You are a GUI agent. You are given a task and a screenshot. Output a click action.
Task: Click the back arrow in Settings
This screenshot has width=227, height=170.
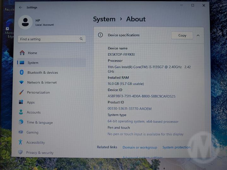[20, 7]
